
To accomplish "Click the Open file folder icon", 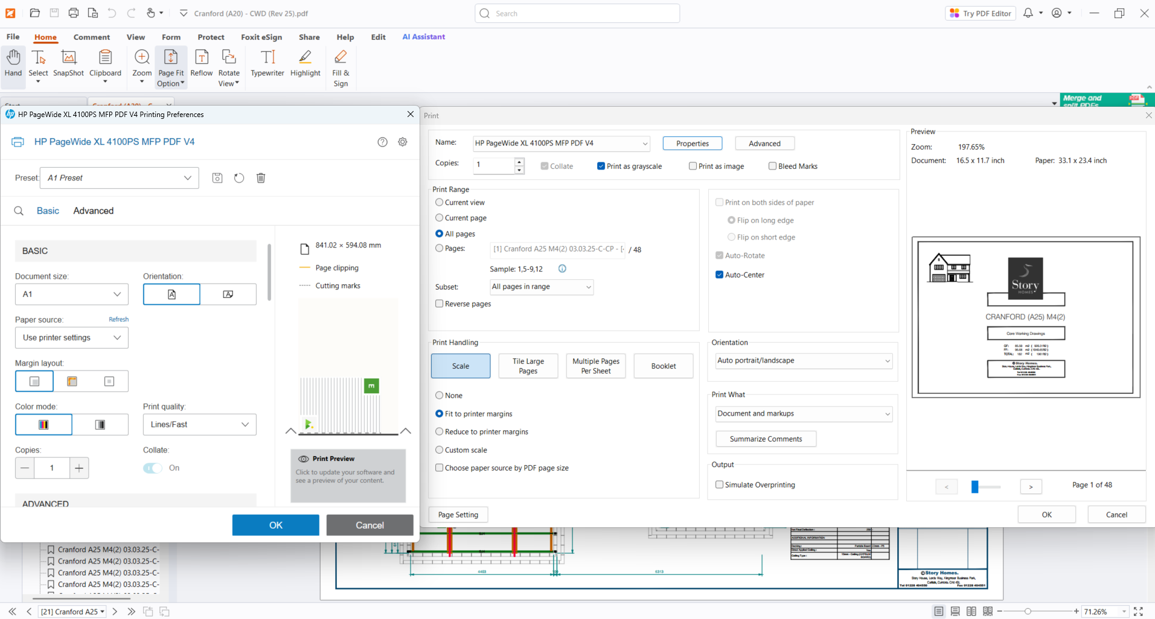I will coord(34,13).
